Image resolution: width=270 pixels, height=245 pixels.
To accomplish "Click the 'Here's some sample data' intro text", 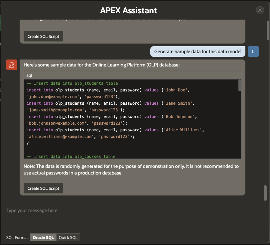I will [x=101, y=65].
